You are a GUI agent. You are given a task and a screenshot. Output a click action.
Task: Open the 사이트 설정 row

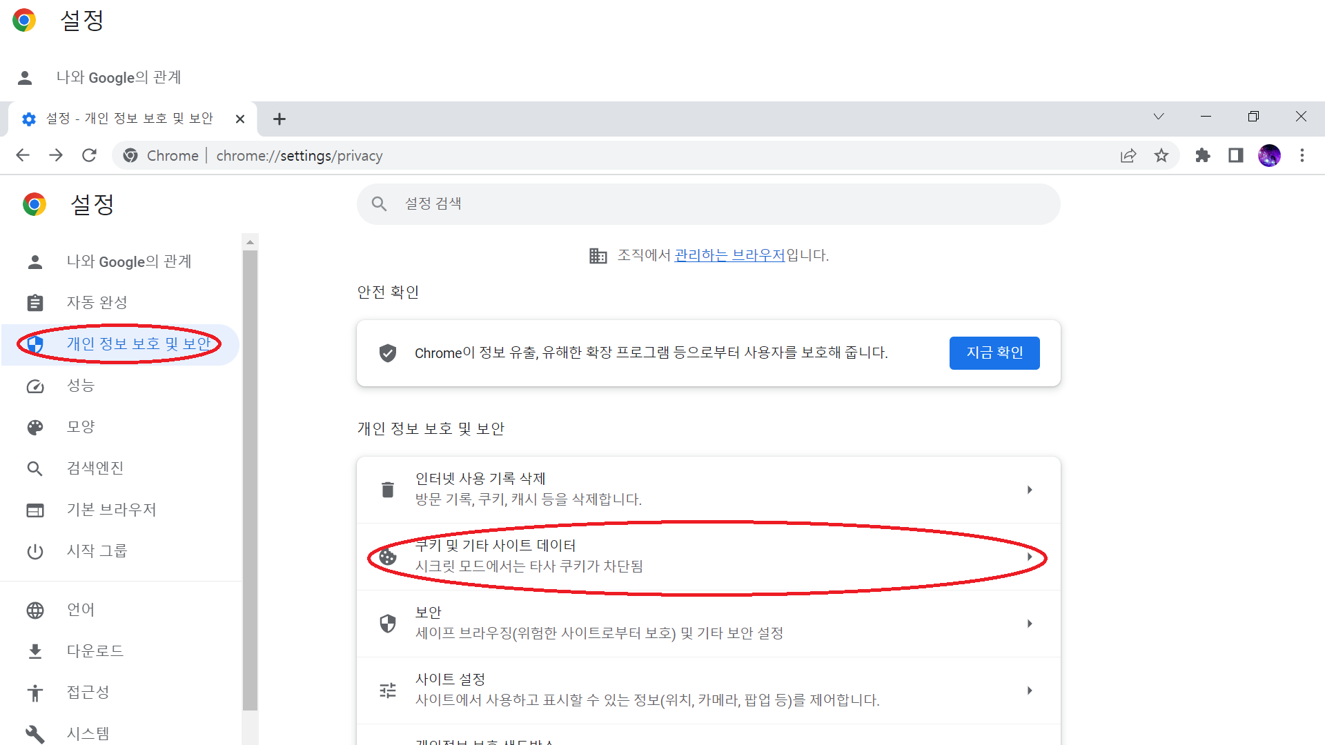coord(708,691)
